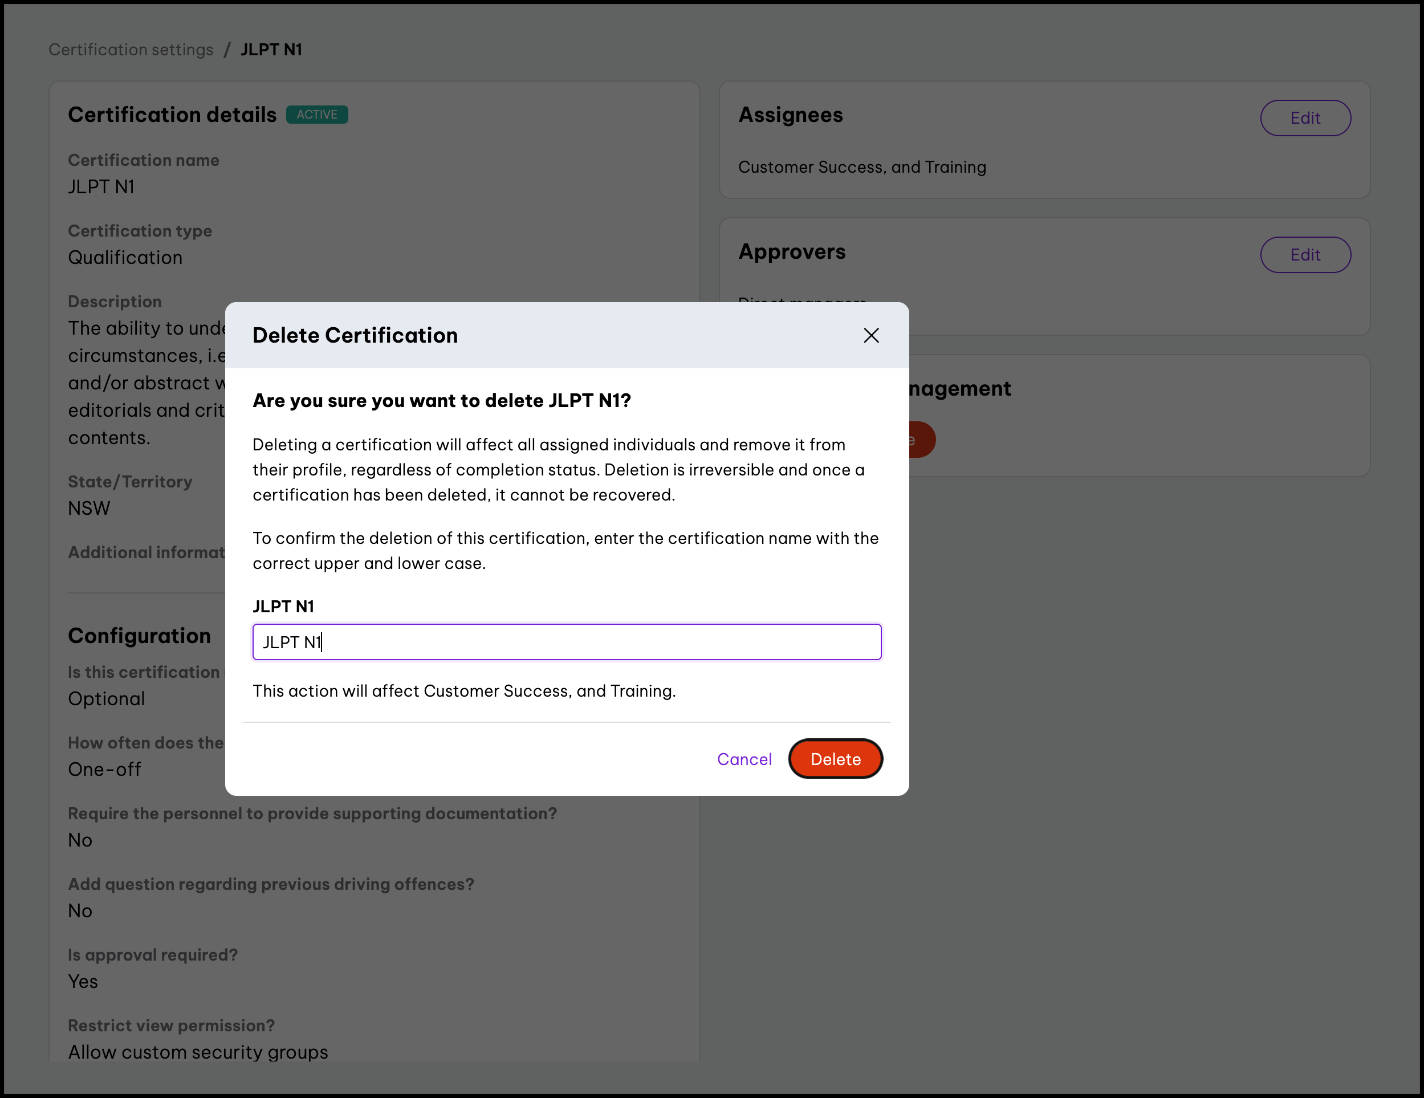Open Certification settings breadcrumb link

(131, 50)
